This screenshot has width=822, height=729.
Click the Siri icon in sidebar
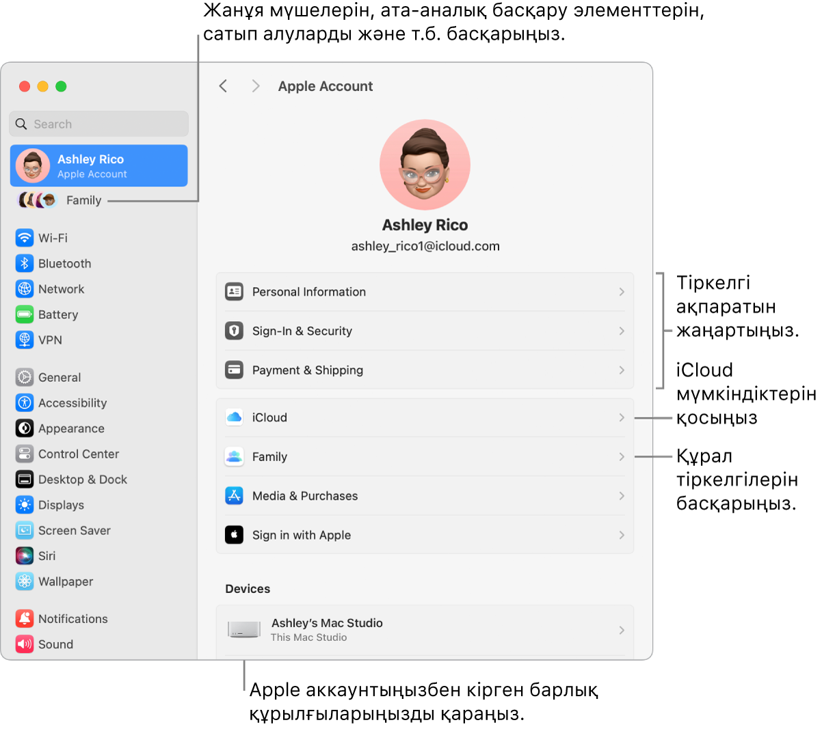(x=25, y=555)
